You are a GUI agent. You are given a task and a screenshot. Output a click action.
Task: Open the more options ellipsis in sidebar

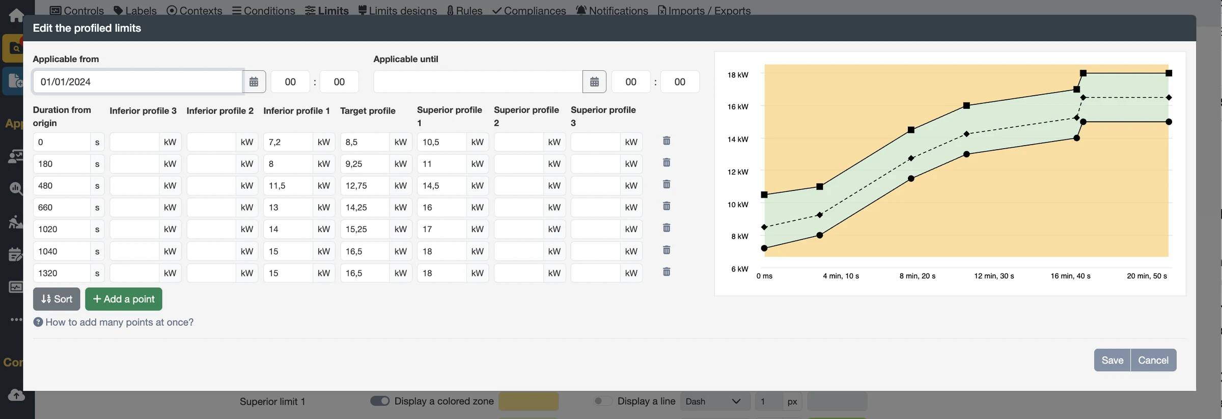point(16,320)
